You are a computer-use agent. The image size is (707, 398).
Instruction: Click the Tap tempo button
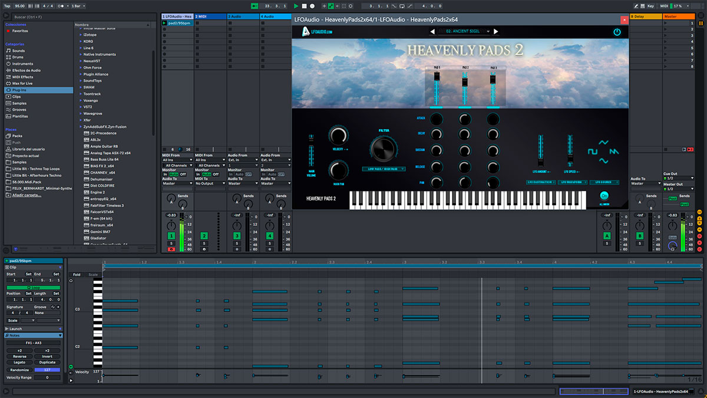click(x=6, y=5)
